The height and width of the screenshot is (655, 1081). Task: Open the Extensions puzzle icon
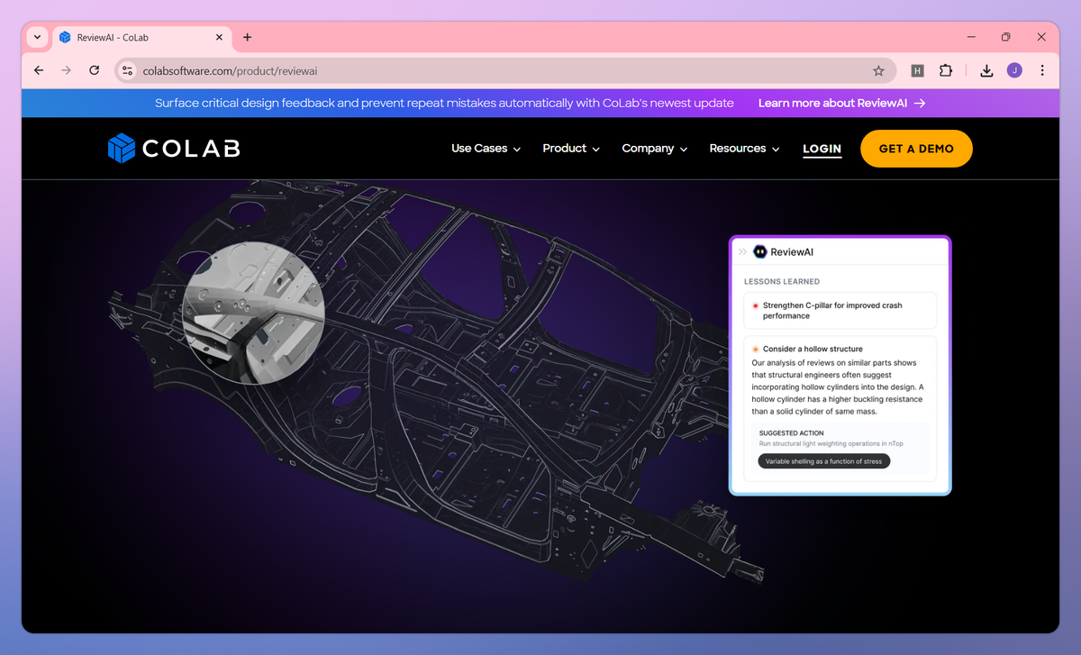point(946,70)
